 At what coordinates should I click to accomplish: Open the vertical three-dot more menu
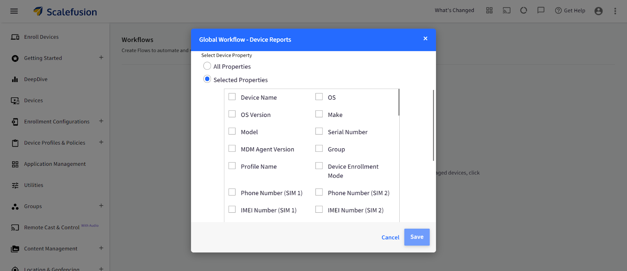[x=615, y=11]
